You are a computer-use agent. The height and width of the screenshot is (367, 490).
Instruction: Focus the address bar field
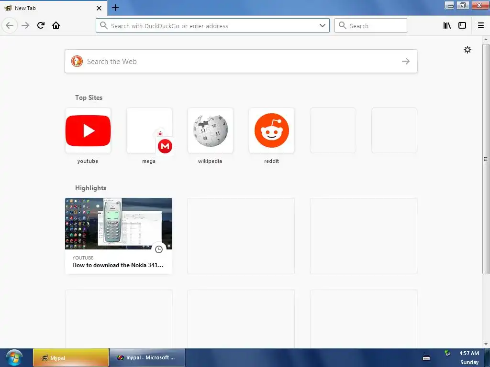(x=212, y=25)
